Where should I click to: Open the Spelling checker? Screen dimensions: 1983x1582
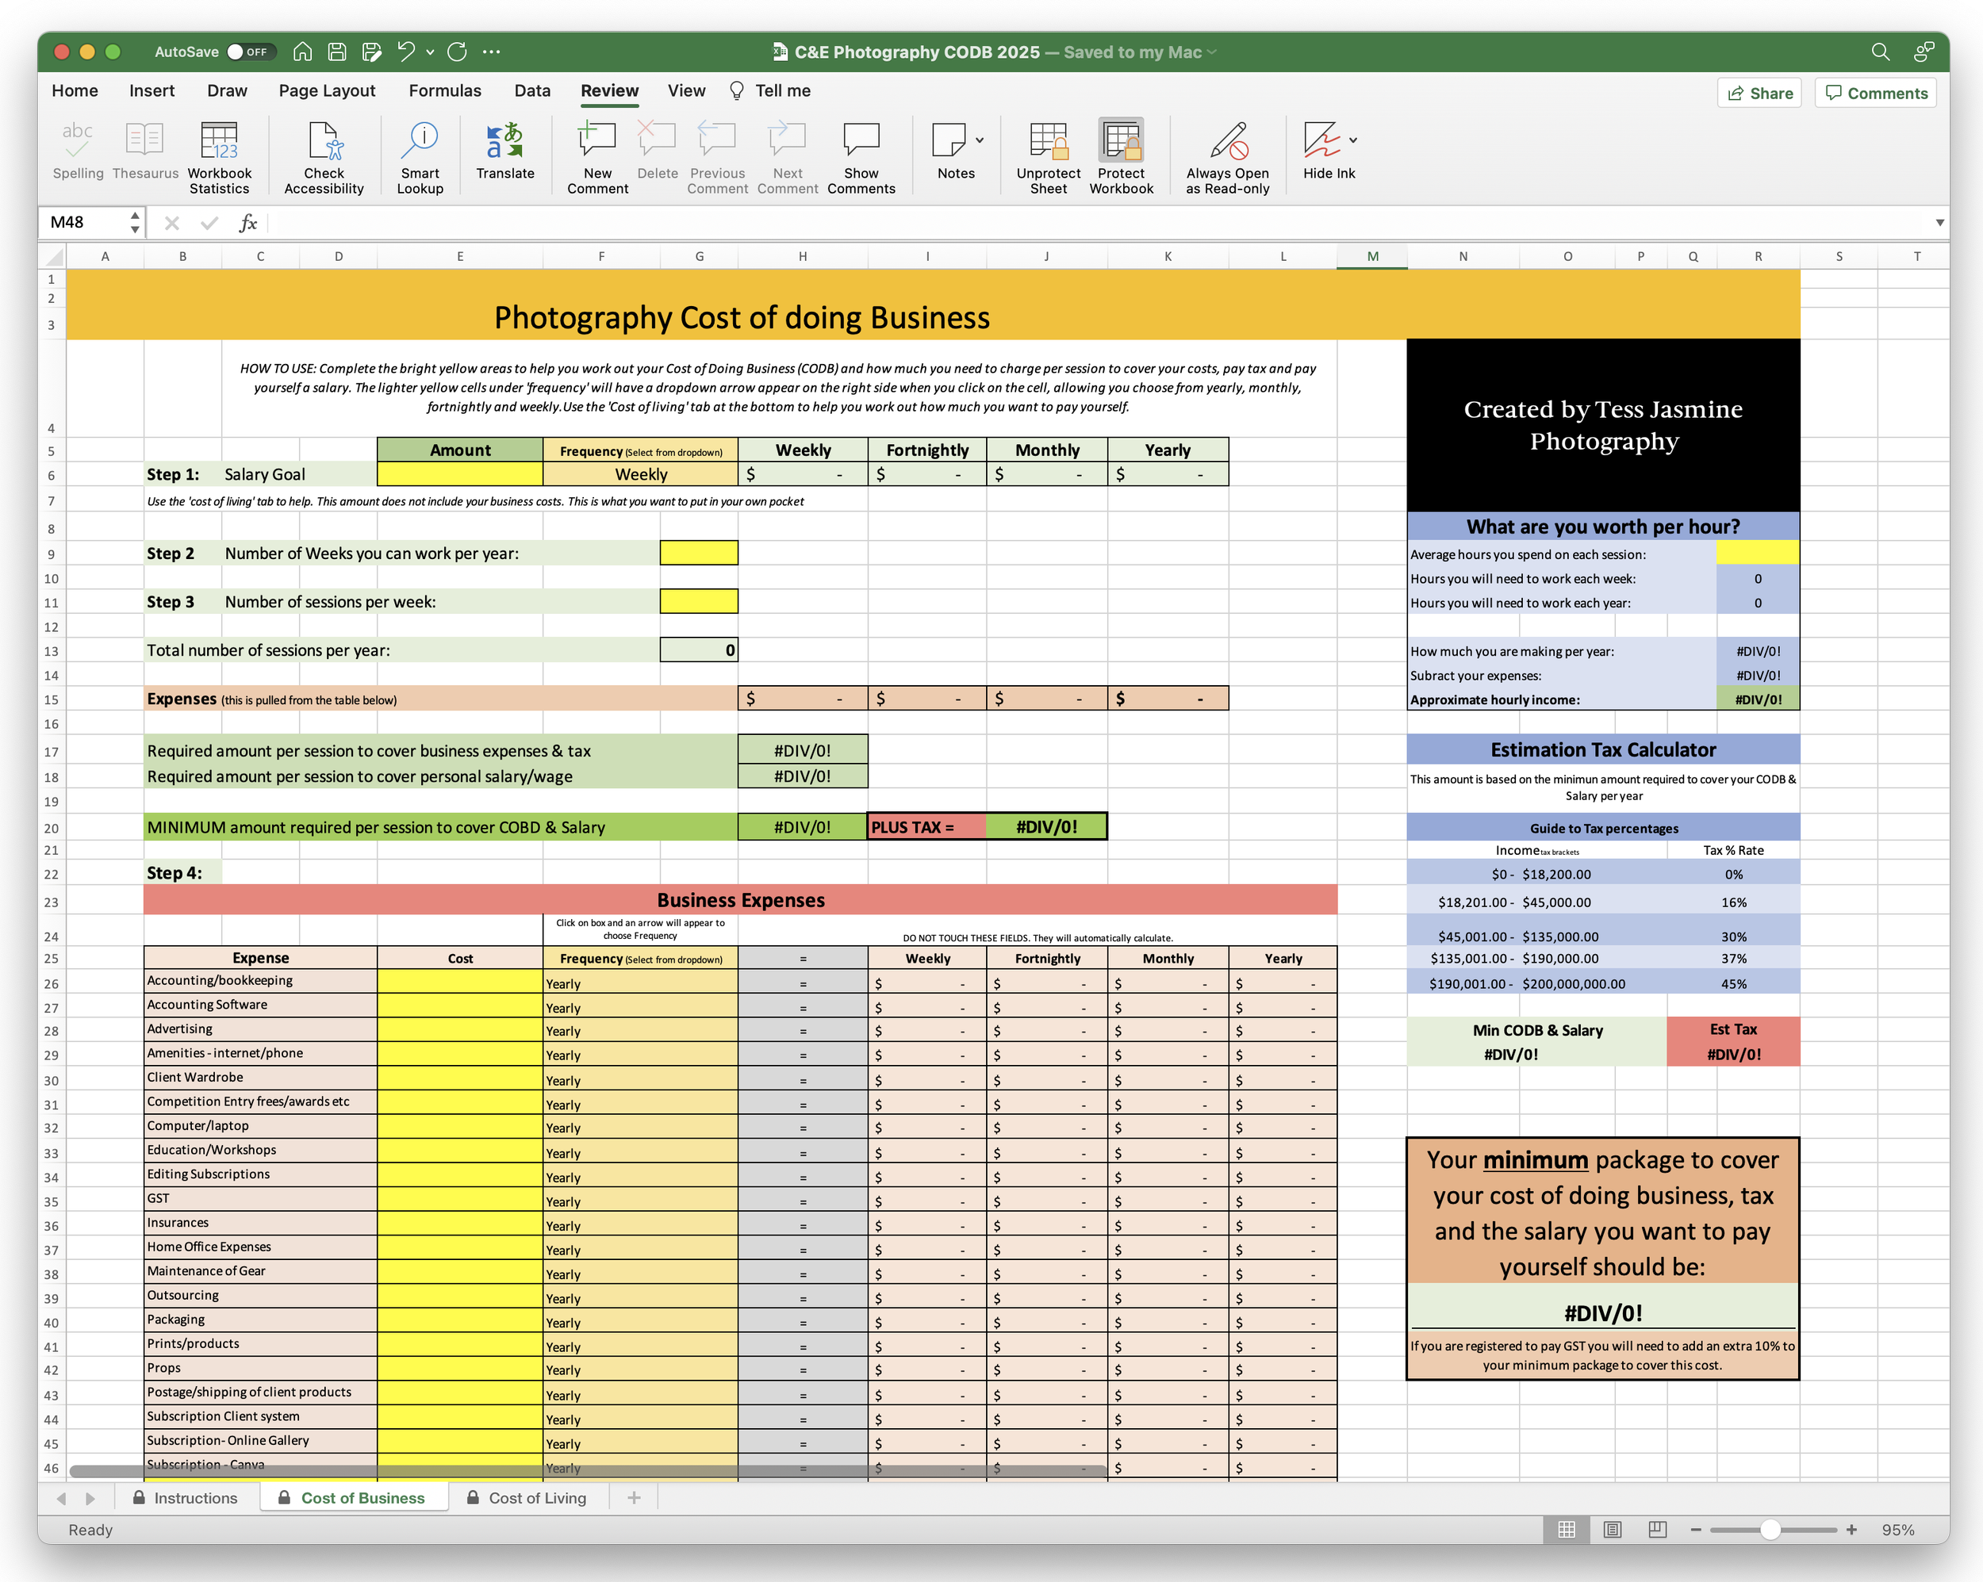point(79,151)
